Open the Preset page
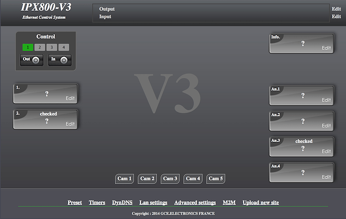The width and height of the screenshot is (346, 219). (x=75, y=202)
